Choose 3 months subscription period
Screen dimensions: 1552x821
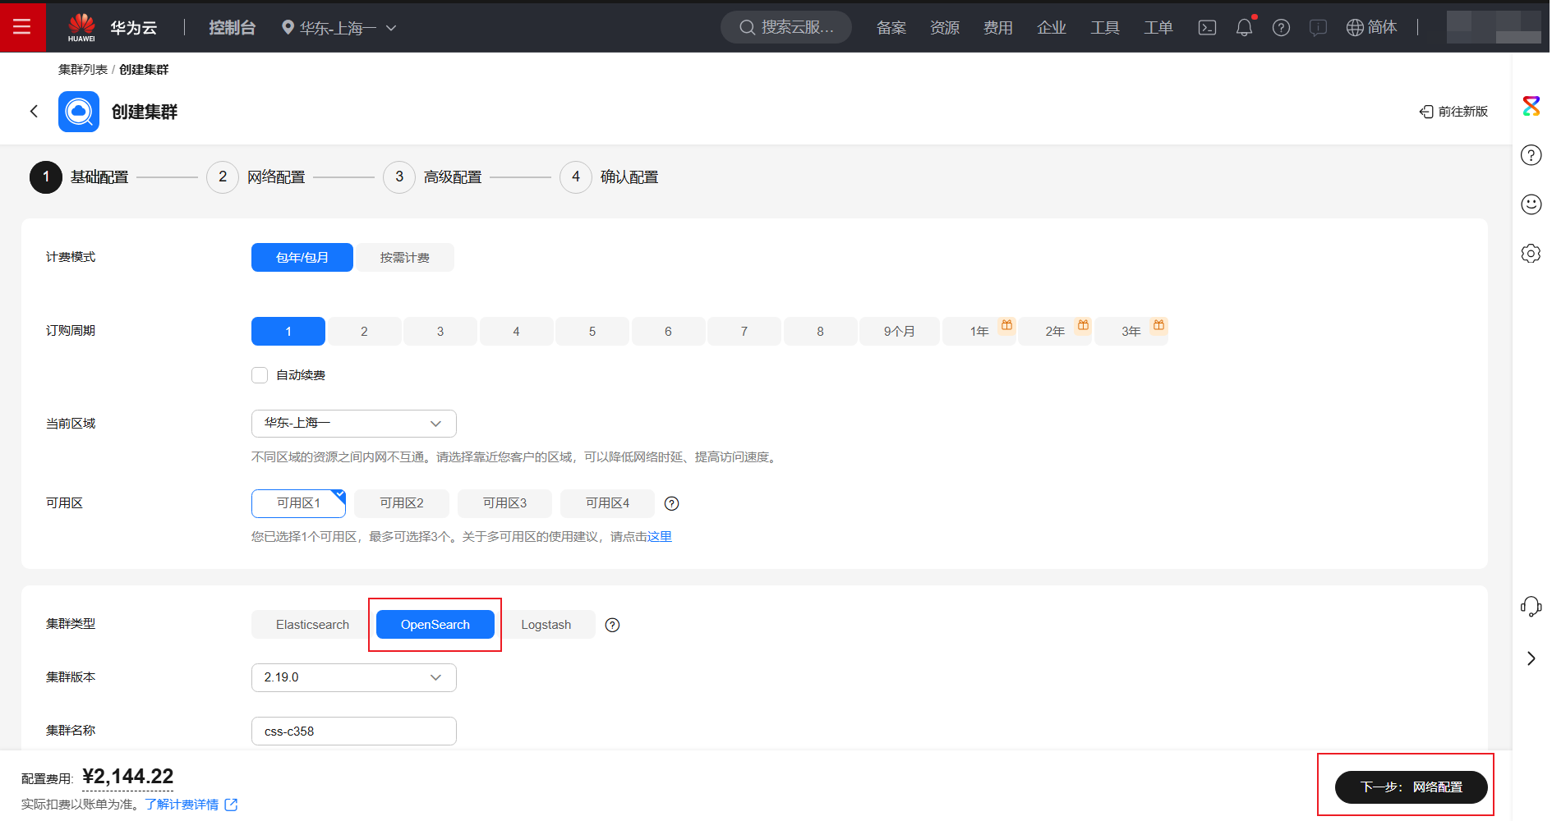pyautogui.click(x=440, y=332)
